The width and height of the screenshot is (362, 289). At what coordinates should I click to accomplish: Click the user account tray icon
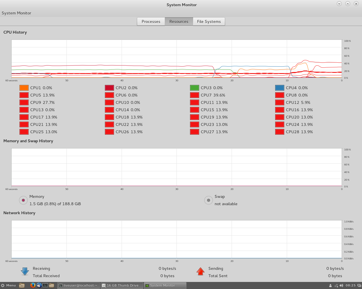click(330, 285)
